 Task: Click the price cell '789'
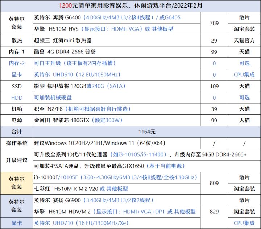point(214,23)
